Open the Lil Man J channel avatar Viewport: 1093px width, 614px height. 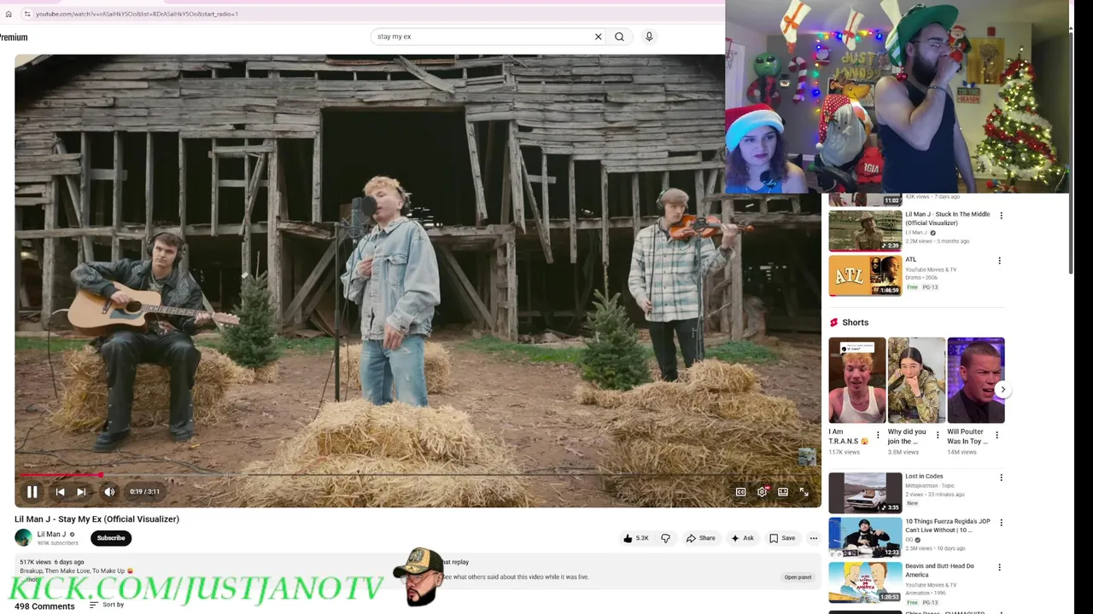[x=23, y=538]
